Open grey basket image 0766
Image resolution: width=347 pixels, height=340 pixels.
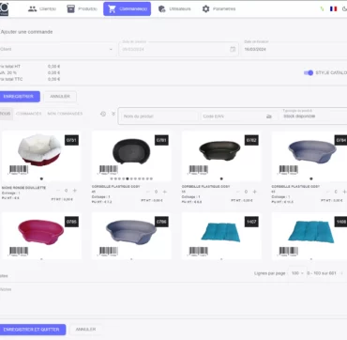(x=131, y=232)
